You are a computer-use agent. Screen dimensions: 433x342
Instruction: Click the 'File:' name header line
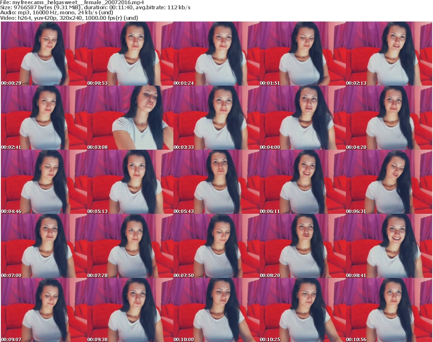pyautogui.click(x=72, y=3)
